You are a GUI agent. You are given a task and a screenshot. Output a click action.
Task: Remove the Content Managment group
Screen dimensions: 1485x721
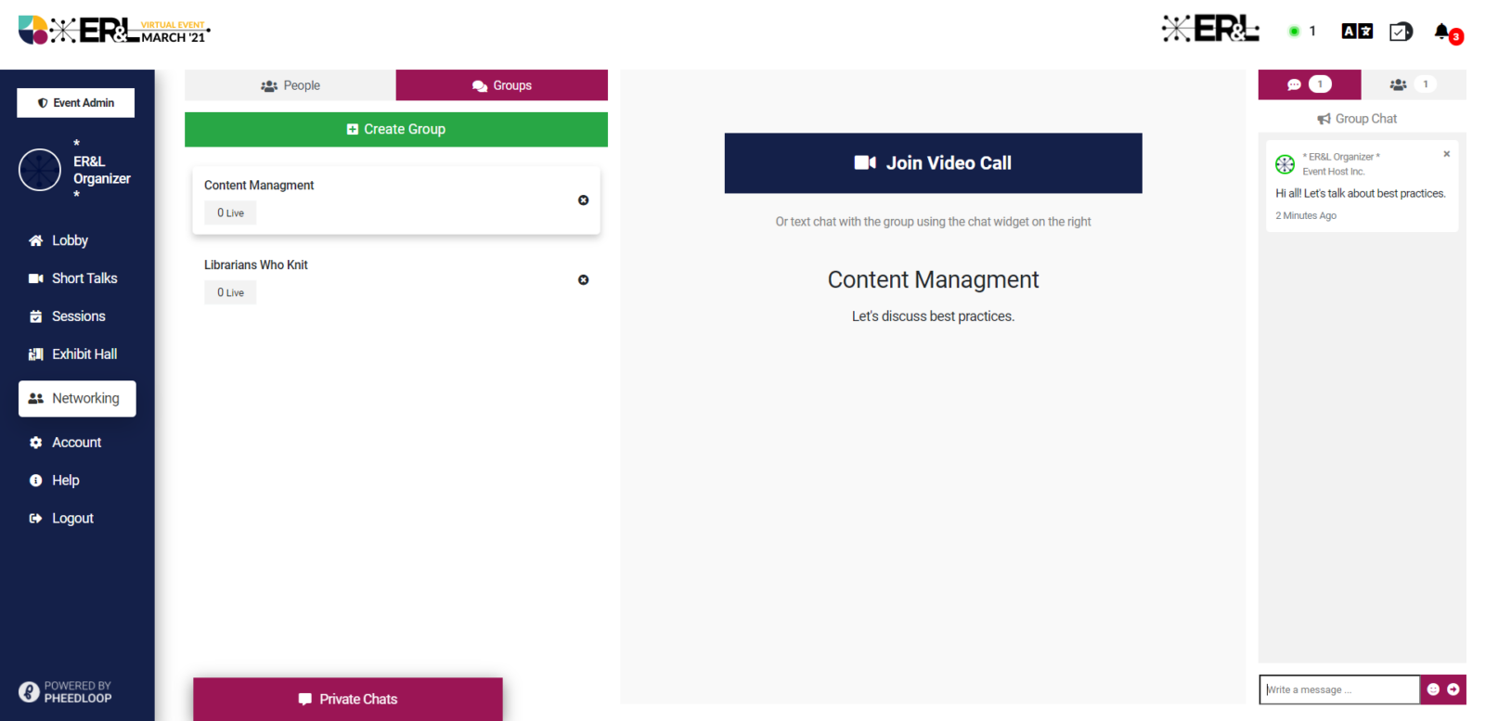583,200
